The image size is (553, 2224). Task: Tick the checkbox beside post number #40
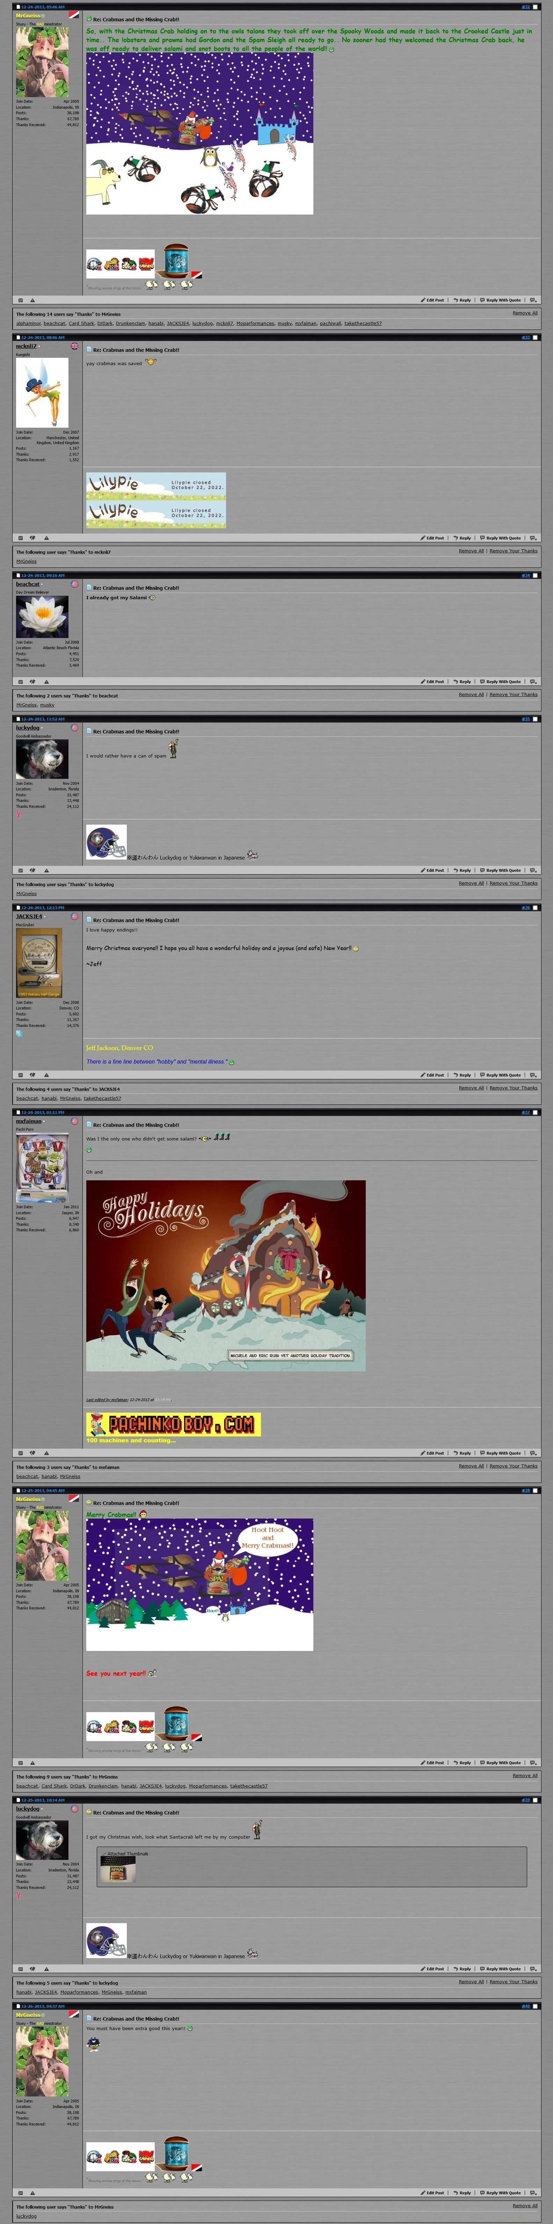535,2006
